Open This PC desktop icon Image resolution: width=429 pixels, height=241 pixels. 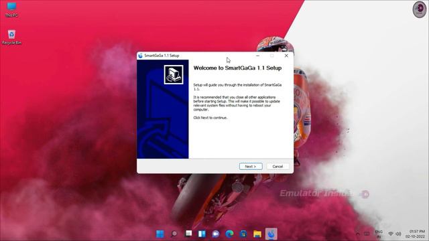[x=11, y=10]
